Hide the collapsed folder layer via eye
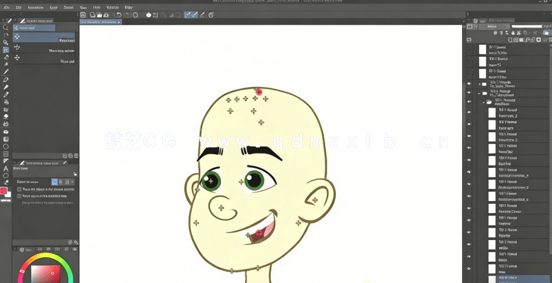Image resolution: width=552 pixels, height=283 pixels. tap(469, 84)
